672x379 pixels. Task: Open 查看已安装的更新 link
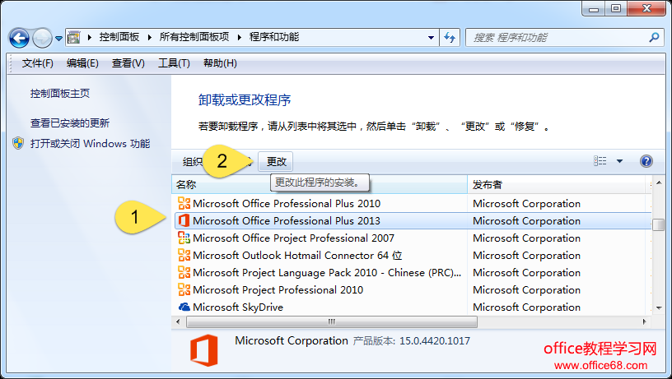point(70,123)
